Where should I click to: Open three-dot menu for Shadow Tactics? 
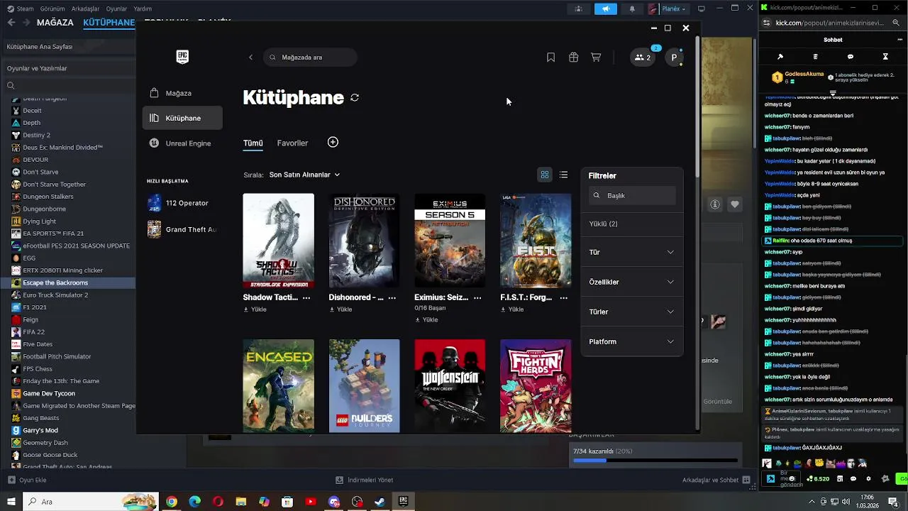coord(306,298)
